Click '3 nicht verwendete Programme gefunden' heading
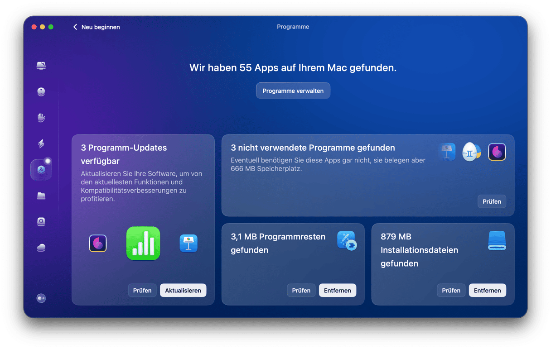The width and height of the screenshot is (551, 349). [x=313, y=148]
